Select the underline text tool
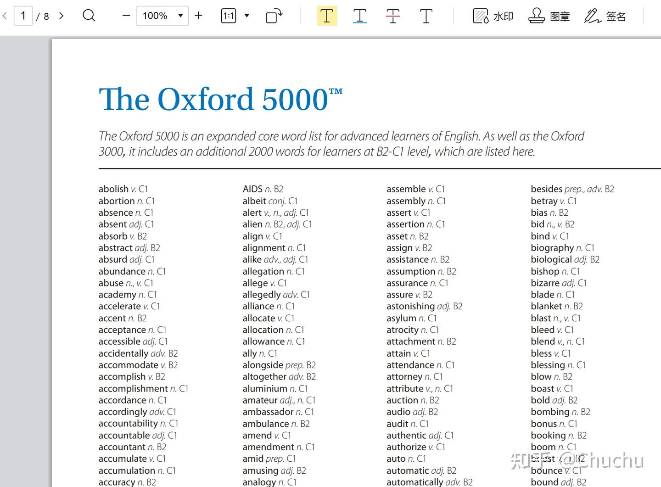The height and width of the screenshot is (487, 661). pos(360,16)
